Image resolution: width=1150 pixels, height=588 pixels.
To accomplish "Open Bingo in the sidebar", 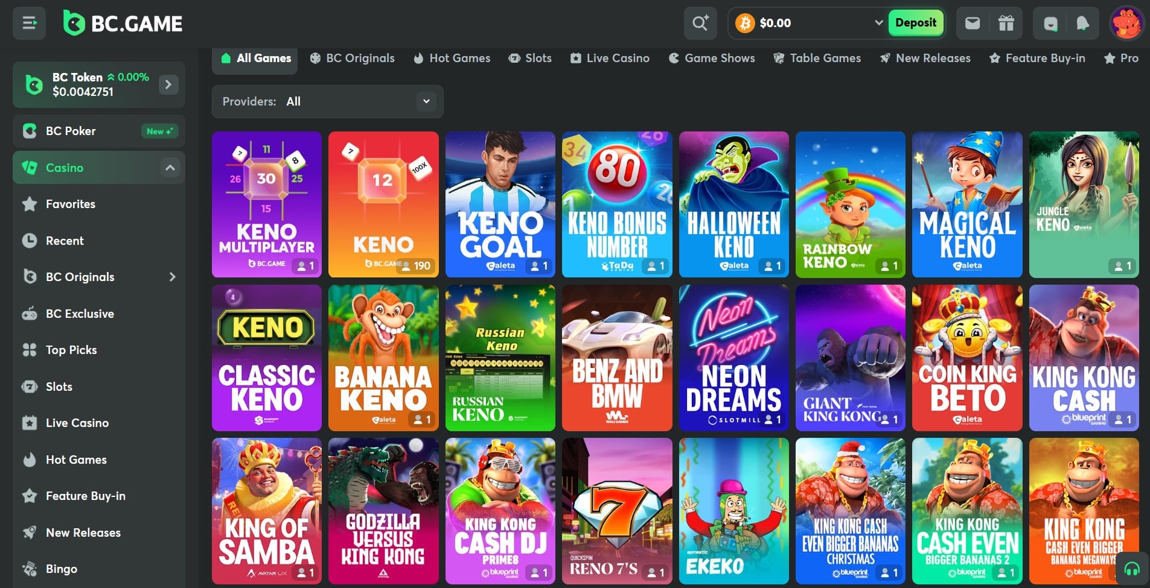I will coord(99,569).
